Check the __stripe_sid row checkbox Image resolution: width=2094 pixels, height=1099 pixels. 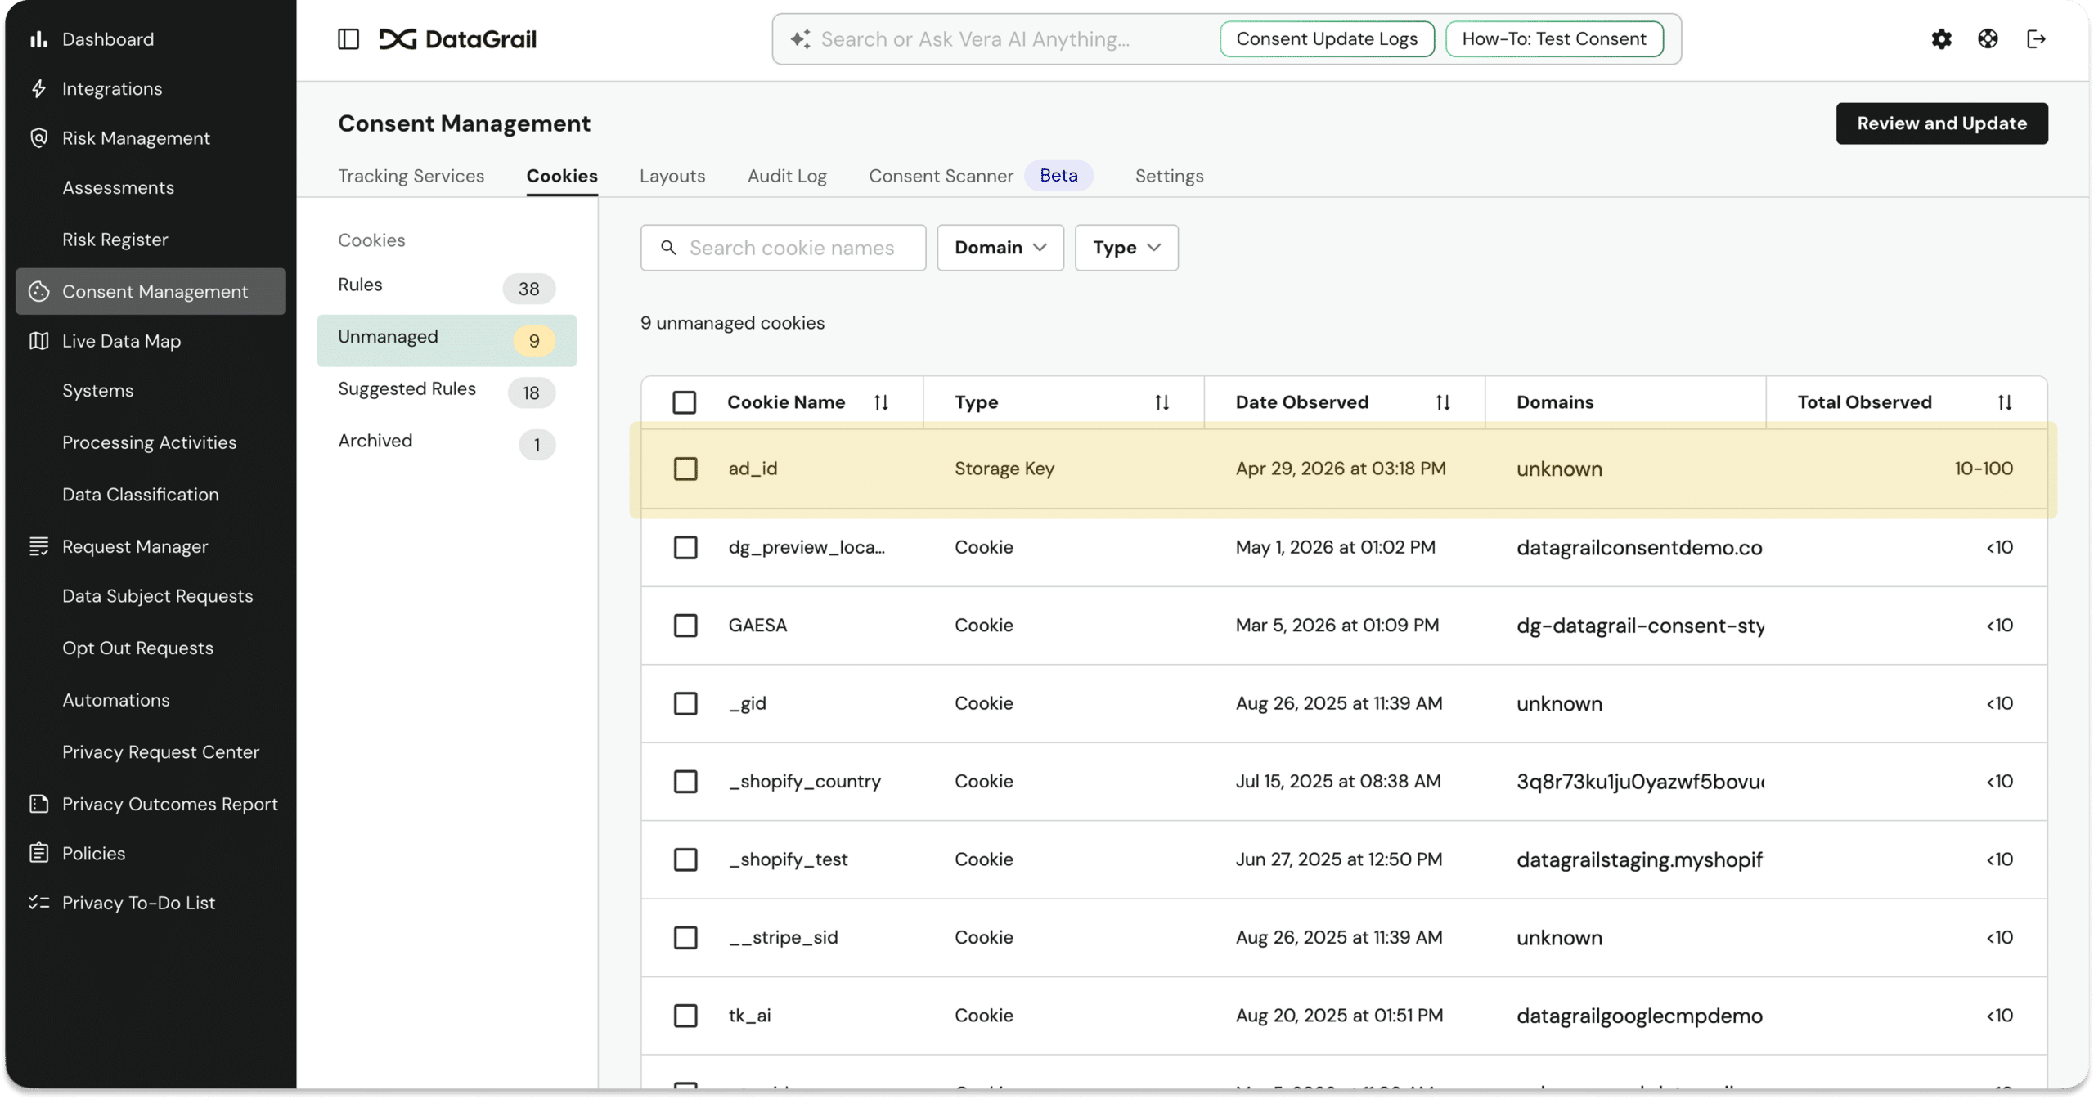point(685,937)
